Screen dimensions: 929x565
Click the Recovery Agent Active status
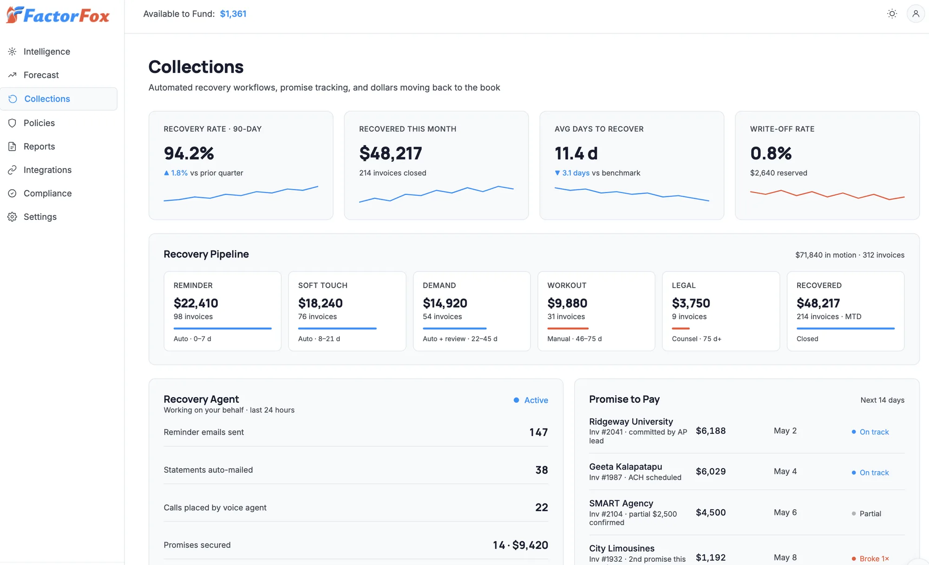(531, 400)
